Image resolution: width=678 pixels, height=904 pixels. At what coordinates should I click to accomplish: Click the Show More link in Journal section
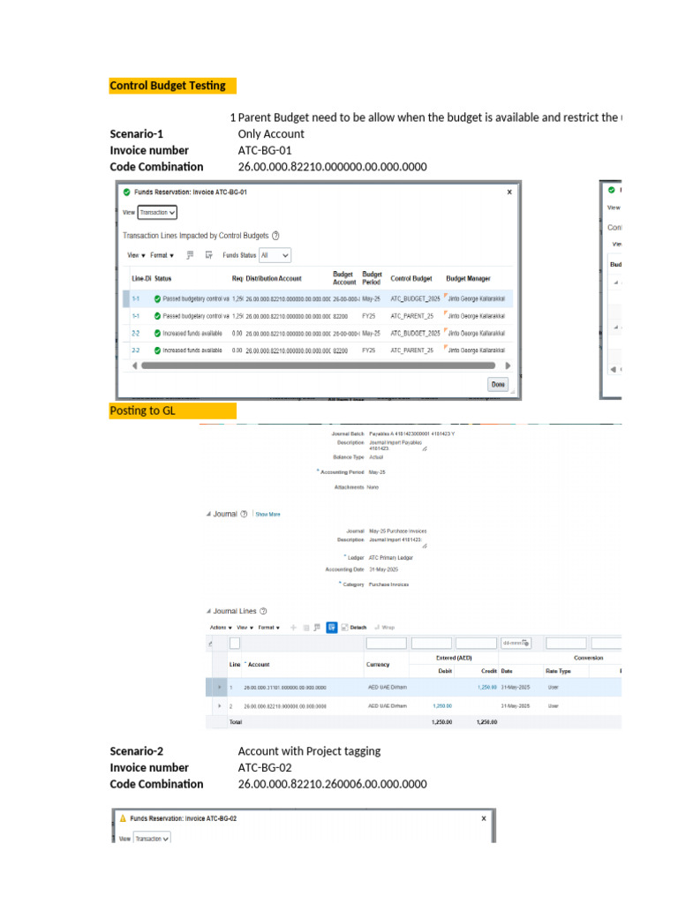[267, 515]
